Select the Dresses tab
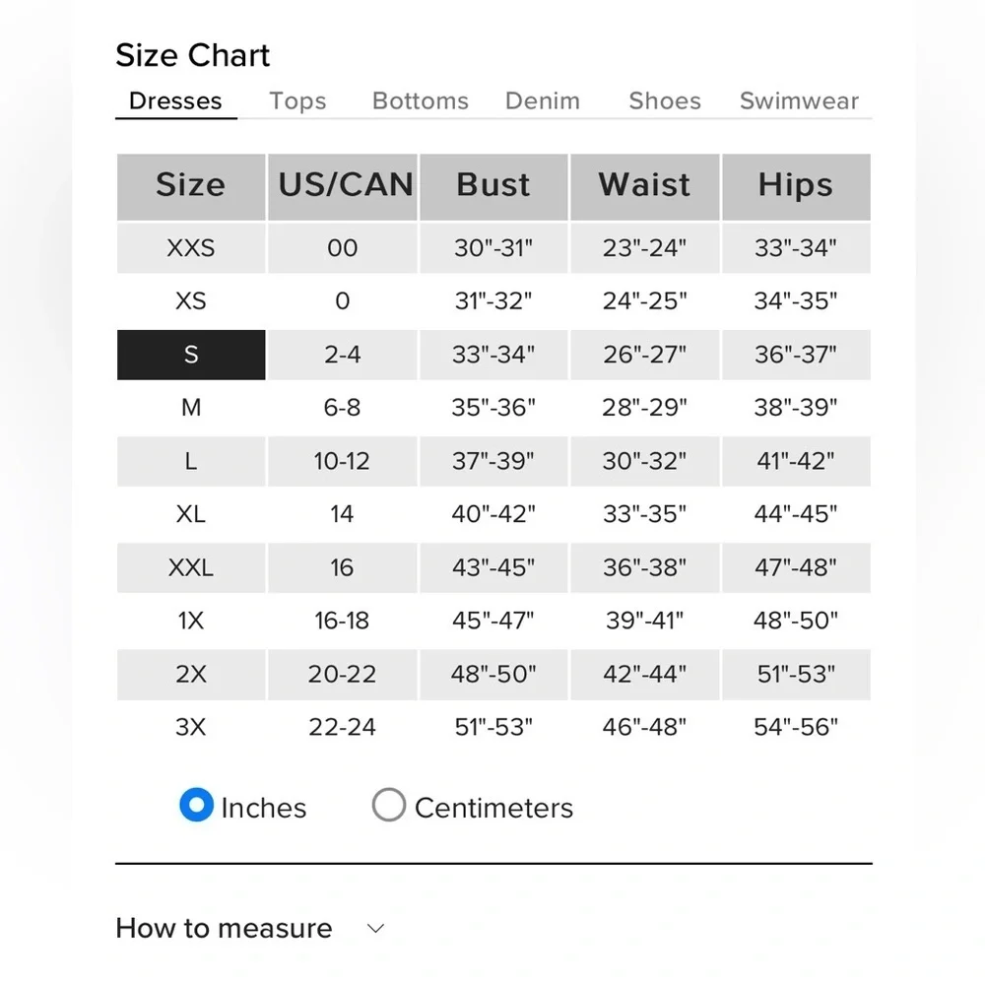This screenshot has height=985, width=985. 175,100
